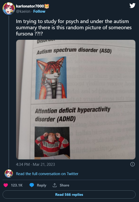Open the ADHD boy photo in tweet image
The height and width of the screenshot is (202, 139).
[52, 143]
